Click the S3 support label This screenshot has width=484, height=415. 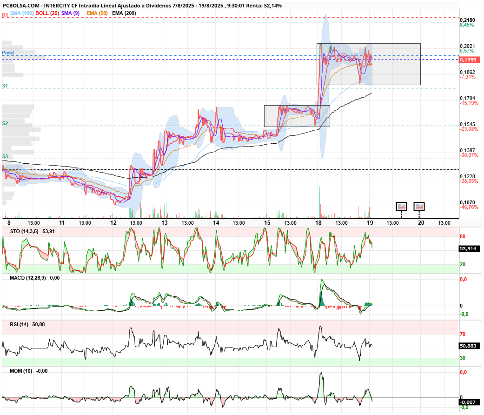click(5, 156)
